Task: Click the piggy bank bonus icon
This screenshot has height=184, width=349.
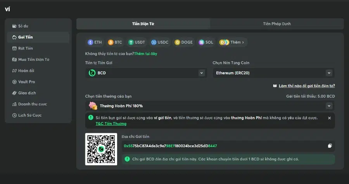Action: pos(93,105)
